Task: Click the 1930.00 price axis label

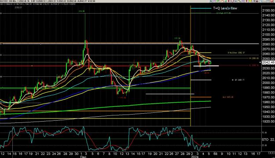Action: tap(268, 116)
